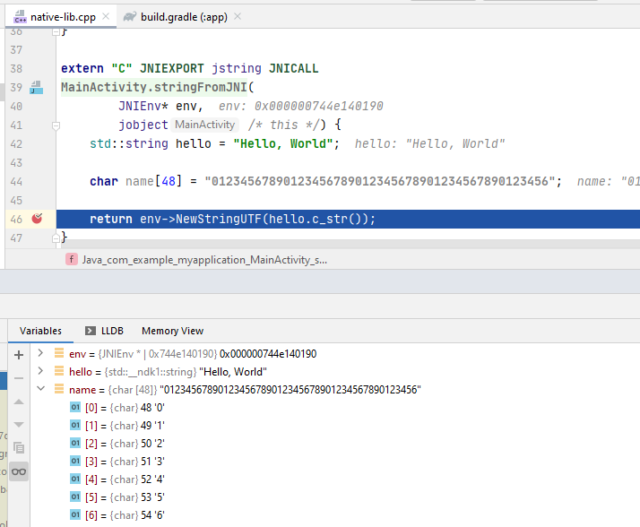Click the New Watch plus icon

click(19, 355)
